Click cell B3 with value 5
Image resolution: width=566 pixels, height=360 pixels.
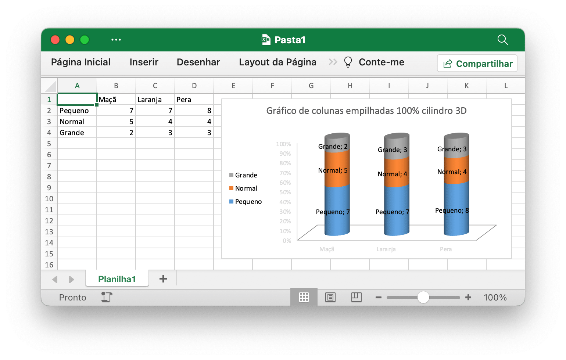point(116,122)
